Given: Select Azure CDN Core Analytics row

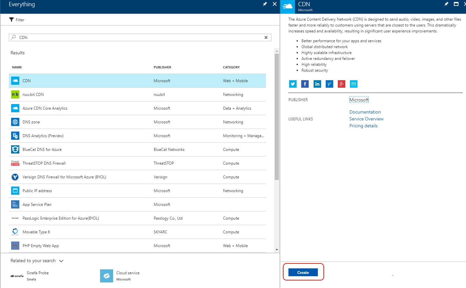Looking at the screenshot, I should tap(45, 108).
